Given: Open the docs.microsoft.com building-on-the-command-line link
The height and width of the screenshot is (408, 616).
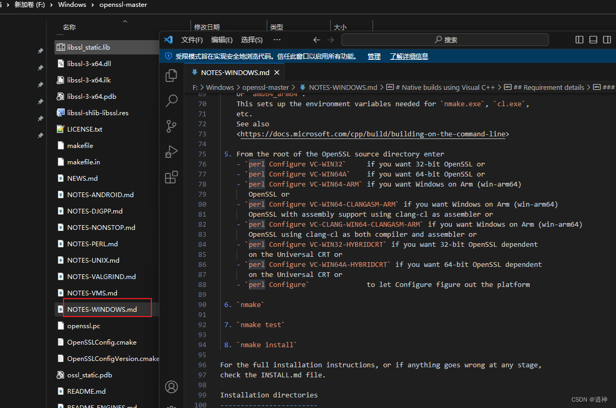Looking at the screenshot, I should 373,134.
